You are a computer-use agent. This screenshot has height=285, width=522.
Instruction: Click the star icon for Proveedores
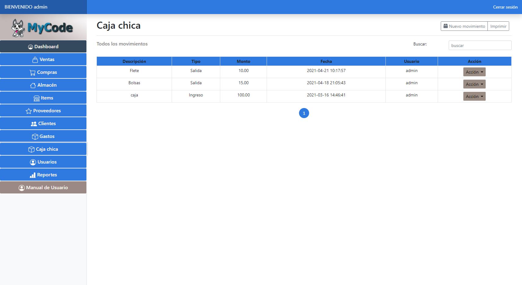(x=29, y=111)
